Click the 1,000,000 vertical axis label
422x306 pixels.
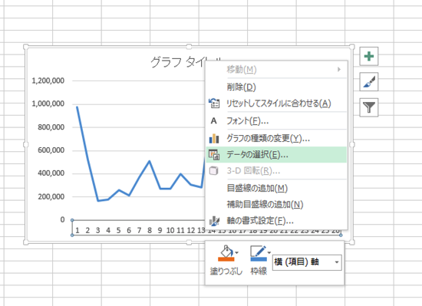(48, 104)
